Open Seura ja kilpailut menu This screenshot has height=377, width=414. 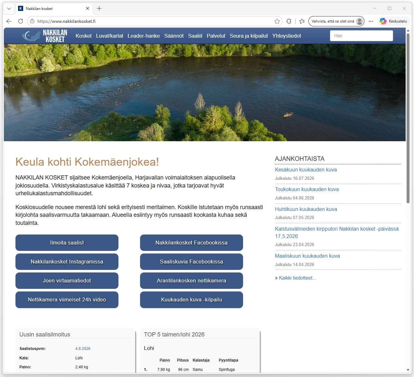249,36
